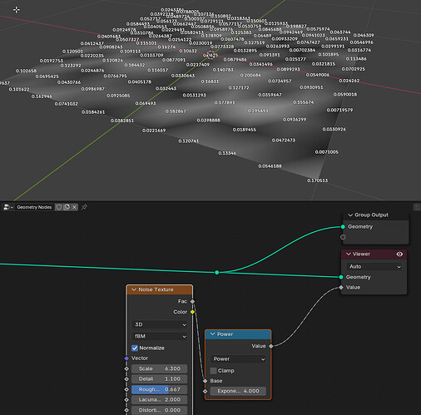This screenshot has width=421, height=415.
Task: Click the Roughness input socket
Action: pyautogui.click(x=126, y=389)
